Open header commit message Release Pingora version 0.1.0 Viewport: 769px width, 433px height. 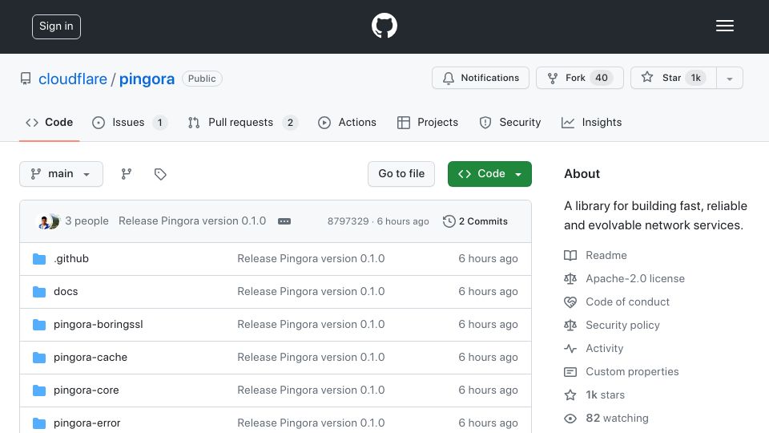click(x=192, y=221)
